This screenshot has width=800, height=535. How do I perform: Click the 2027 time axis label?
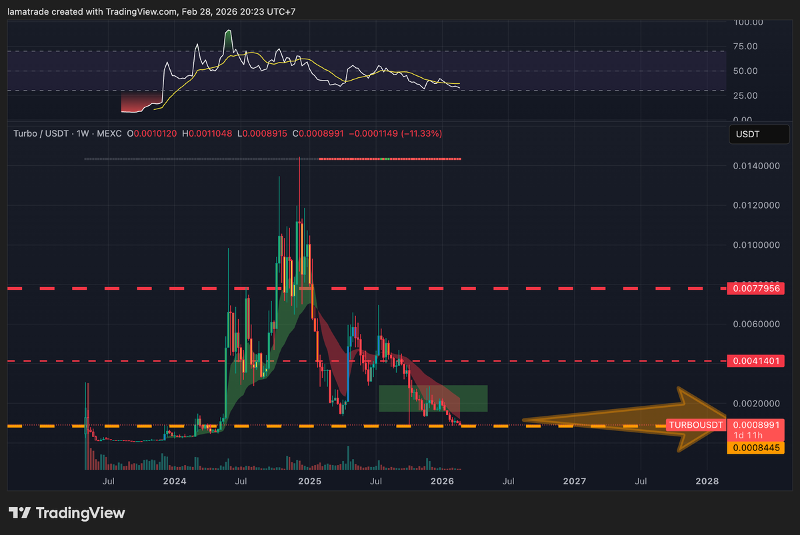point(575,480)
